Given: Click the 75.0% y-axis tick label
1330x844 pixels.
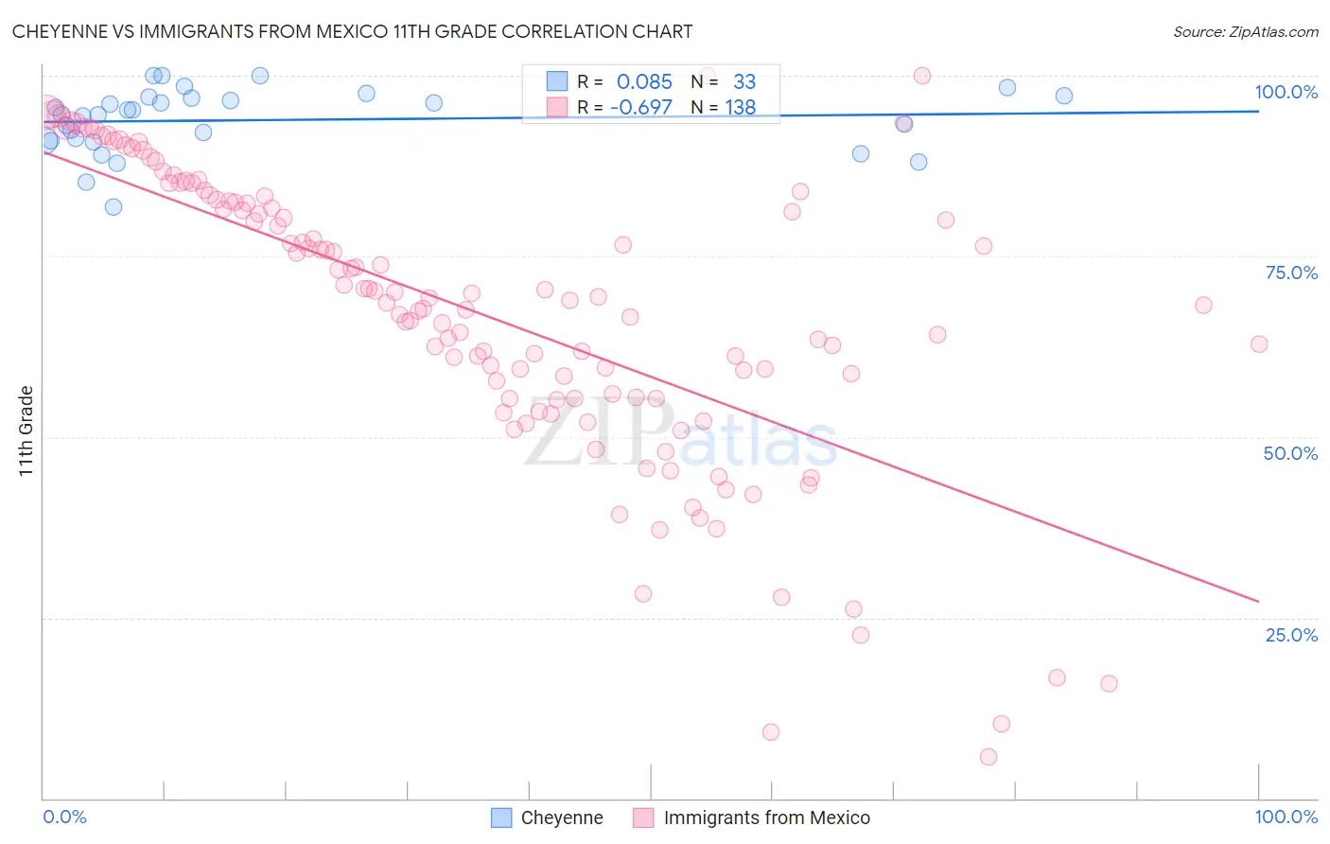Looking at the screenshot, I should pyautogui.click(x=1291, y=273).
